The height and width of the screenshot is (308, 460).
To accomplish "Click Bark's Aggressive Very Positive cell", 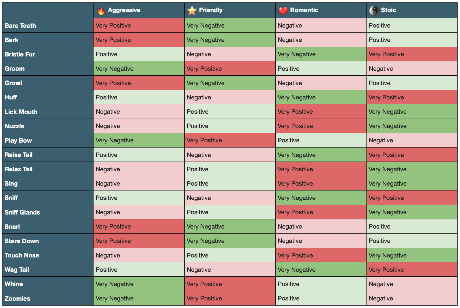I will point(139,40).
